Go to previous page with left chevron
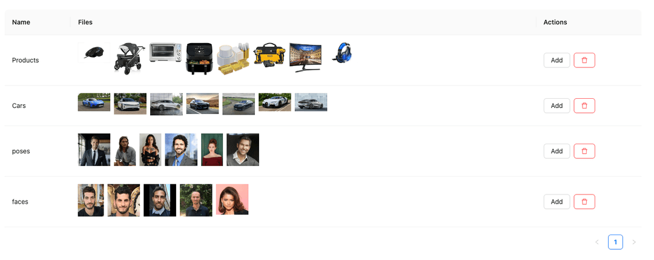Viewport: 654px width, 260px height. [597, 242]
